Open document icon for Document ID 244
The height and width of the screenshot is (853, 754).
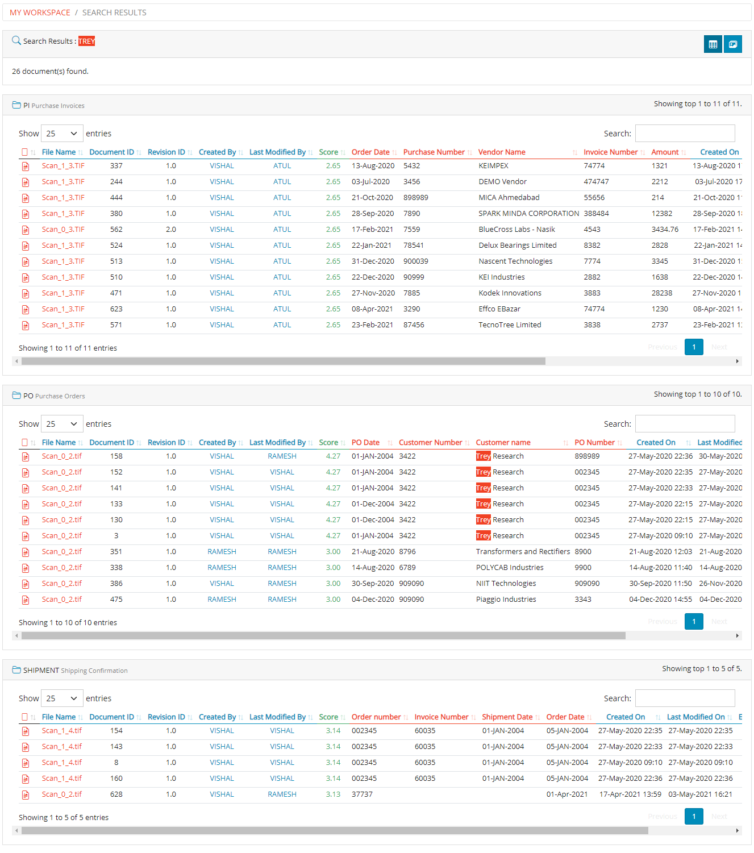[x=26, y=182]
